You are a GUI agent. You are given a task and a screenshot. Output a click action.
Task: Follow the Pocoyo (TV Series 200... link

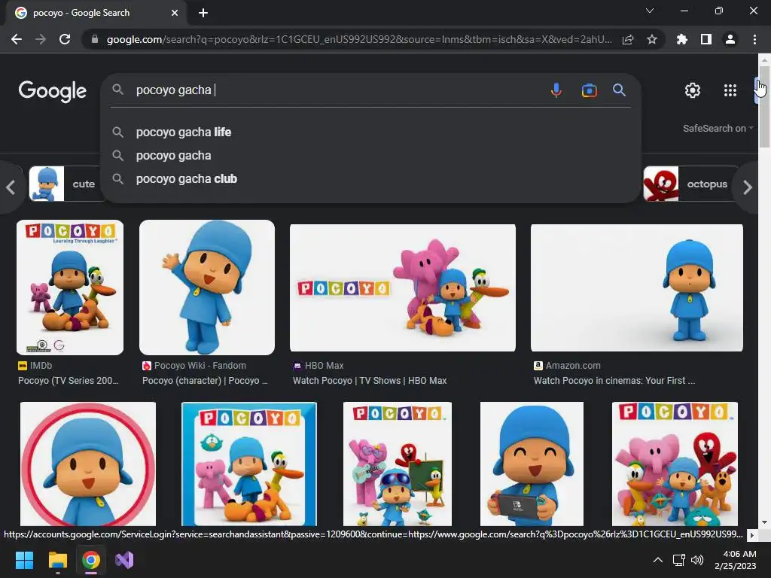tap(69, 380)
